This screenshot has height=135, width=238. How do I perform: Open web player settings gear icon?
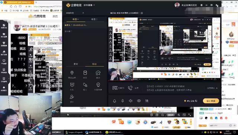click(163, 115)
